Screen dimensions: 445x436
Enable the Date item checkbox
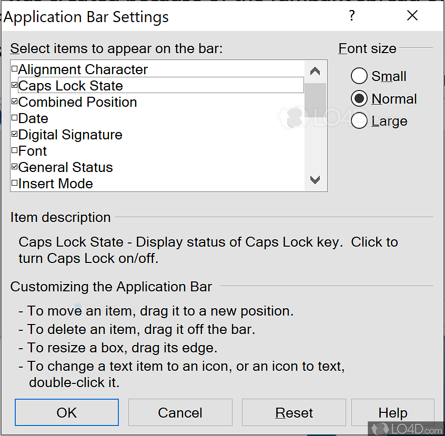pos(15,118)
